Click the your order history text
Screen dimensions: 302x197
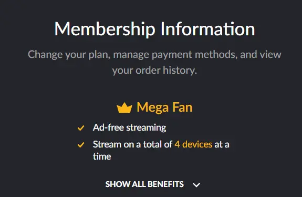pyautogui.click(x=154, y=71)
